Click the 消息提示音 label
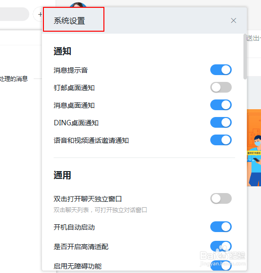 (71, 70)
